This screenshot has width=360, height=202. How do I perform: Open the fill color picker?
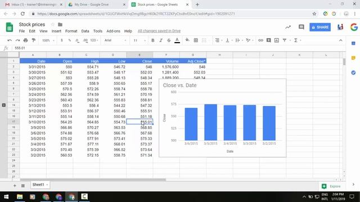click(187, 40)
